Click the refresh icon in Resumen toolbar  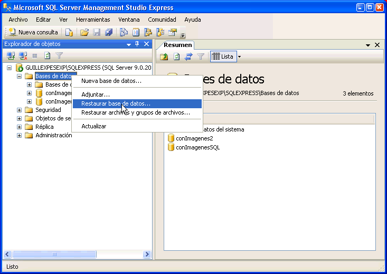177,56
